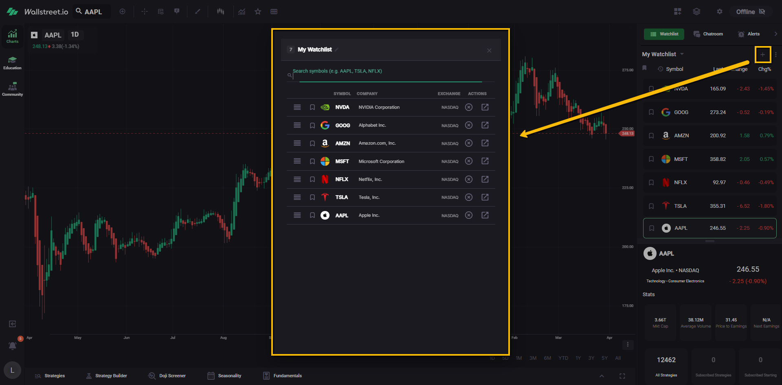782x385 pixels.
Task: Switch to the Chatroom tab
Action: click(x=708, y=34)
